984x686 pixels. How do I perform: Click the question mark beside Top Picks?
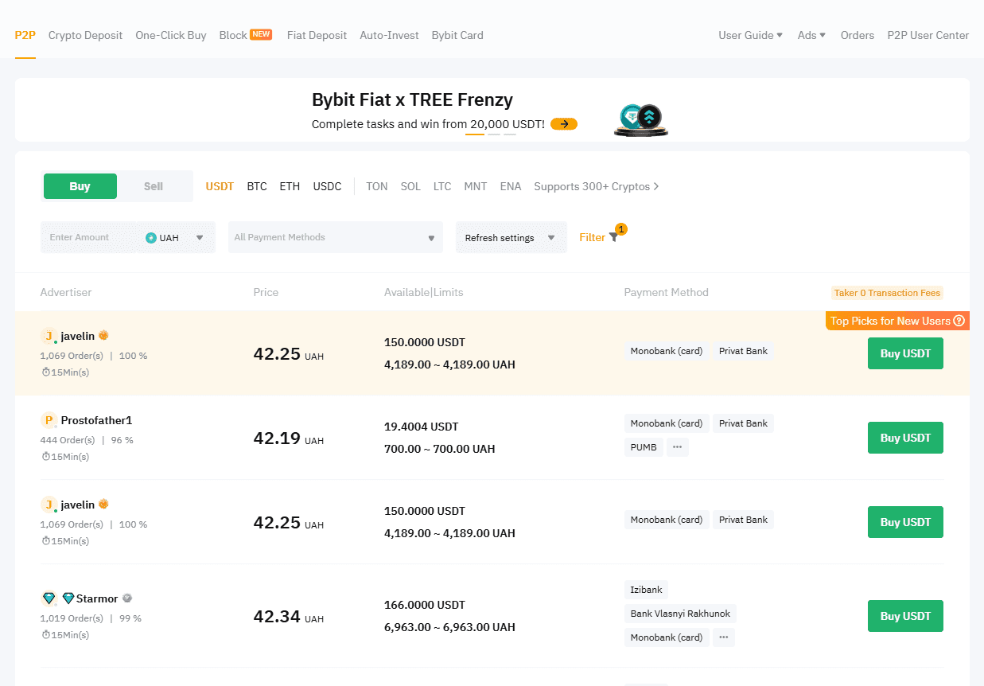point(959,321)
